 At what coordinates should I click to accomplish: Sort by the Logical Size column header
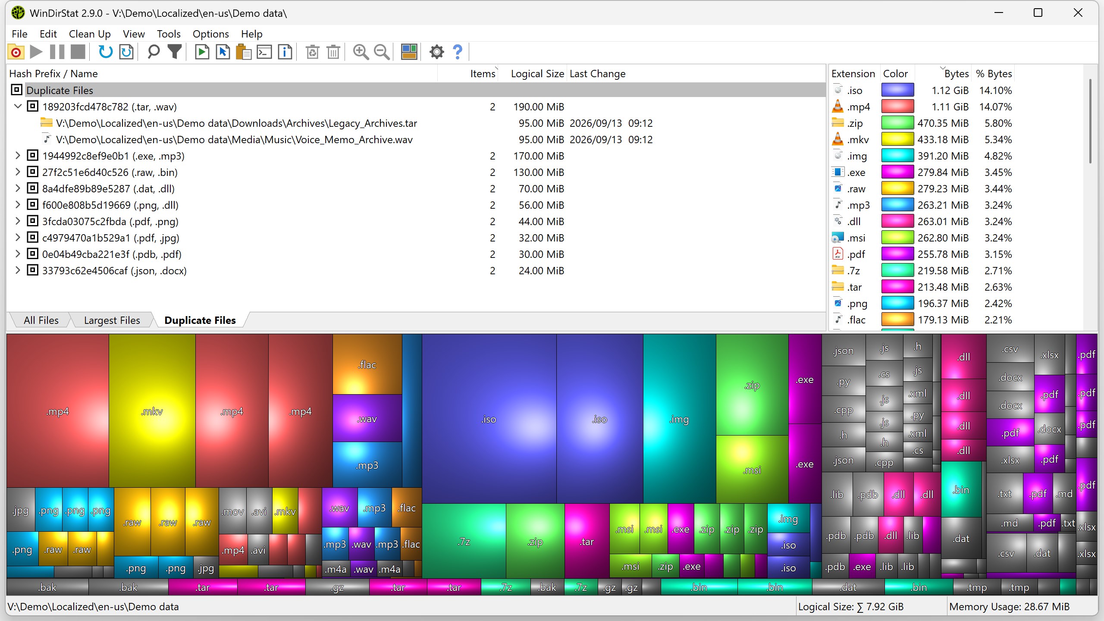coord(532,74)
